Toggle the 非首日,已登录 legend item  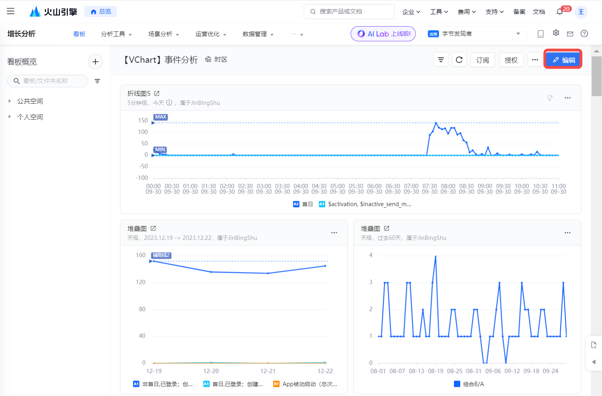[163, 384]
